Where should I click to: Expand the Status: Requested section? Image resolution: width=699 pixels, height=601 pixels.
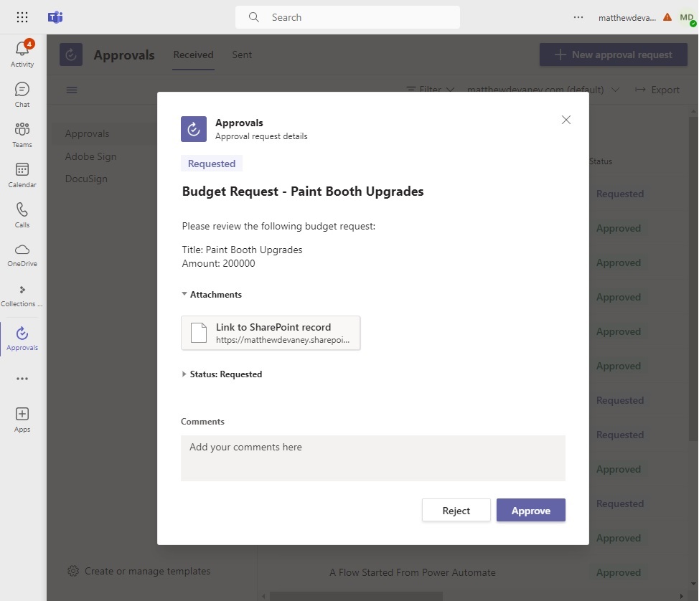pyautogui.click(x=222, y=374)
